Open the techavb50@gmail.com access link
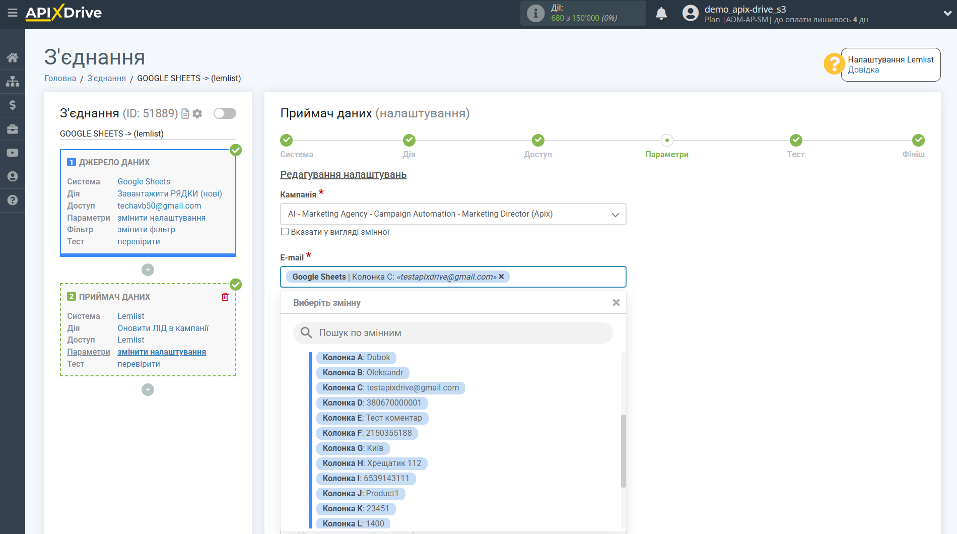The image size is (957, 534). click(159, 206)
